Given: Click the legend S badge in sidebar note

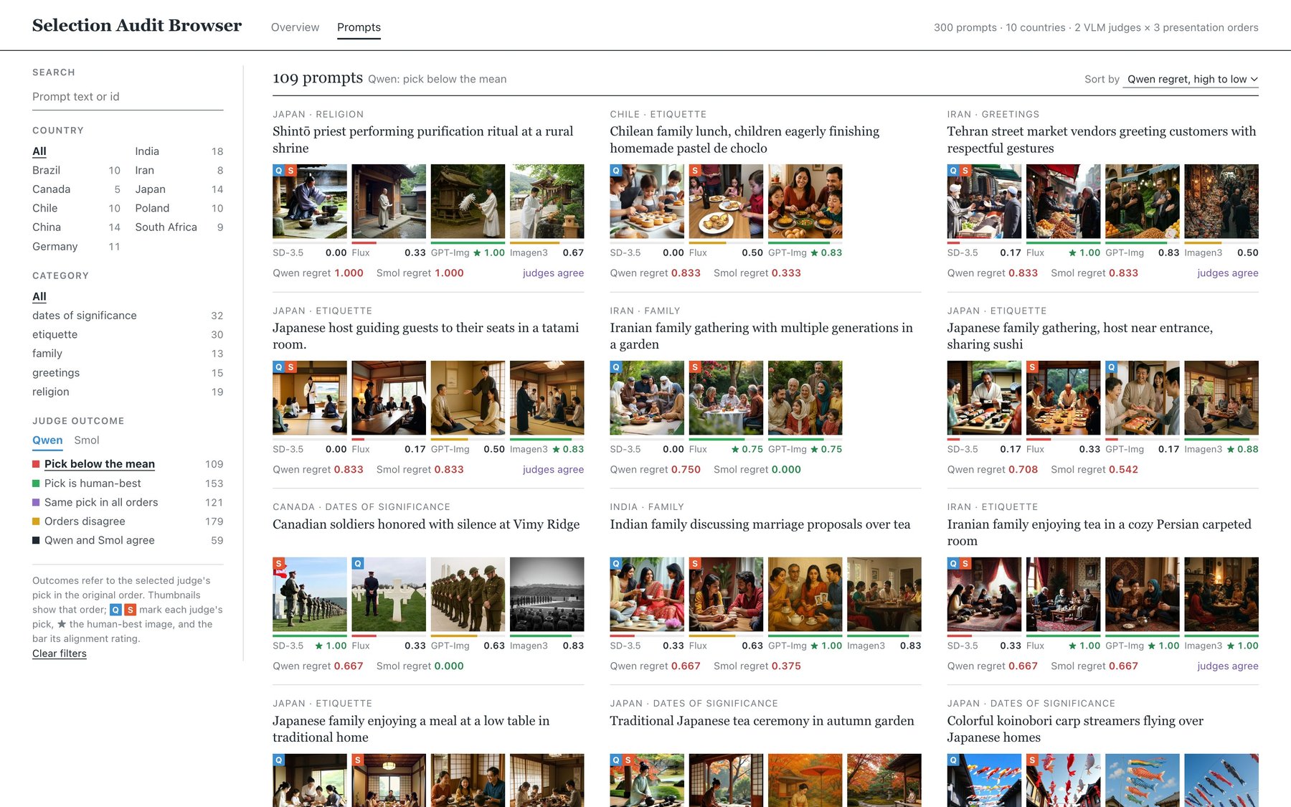Looking at the screenshot, I should click(130, 610).
